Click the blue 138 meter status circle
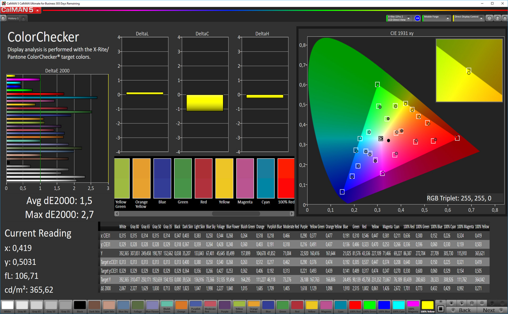 pyautogui.click(x=417, y=18)
